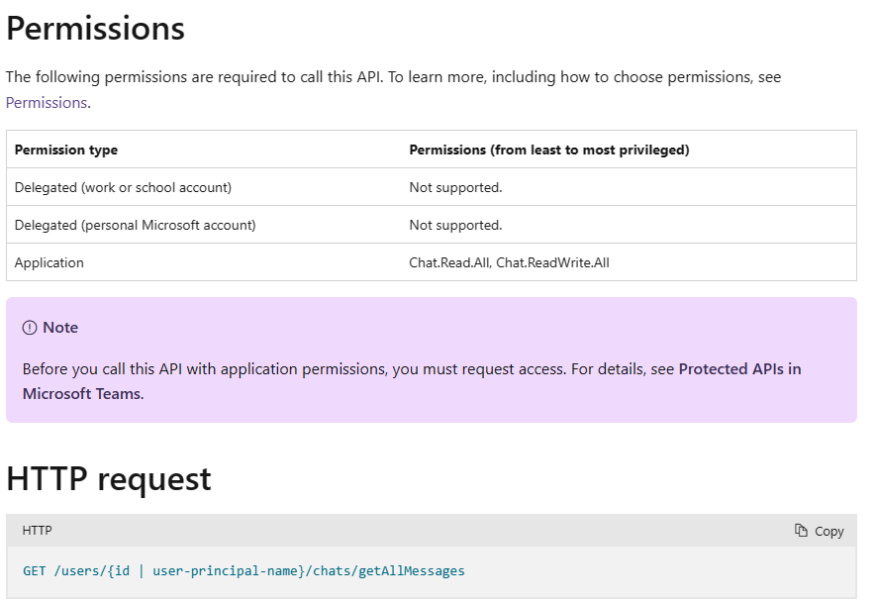This screenshot has height=603, width=877.
Task: Click the note text about requesting access
Action: pyautogui.click(x=412, y=381)
